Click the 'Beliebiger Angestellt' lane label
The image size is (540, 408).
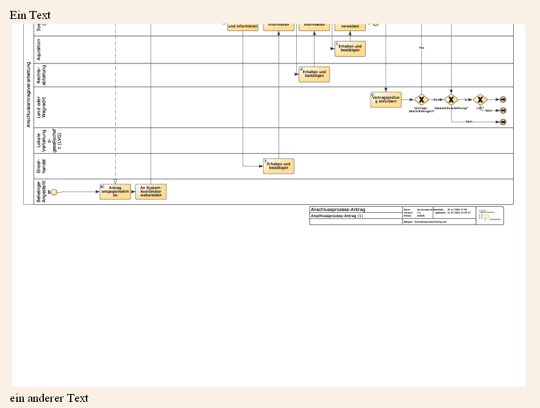(41, 191)
